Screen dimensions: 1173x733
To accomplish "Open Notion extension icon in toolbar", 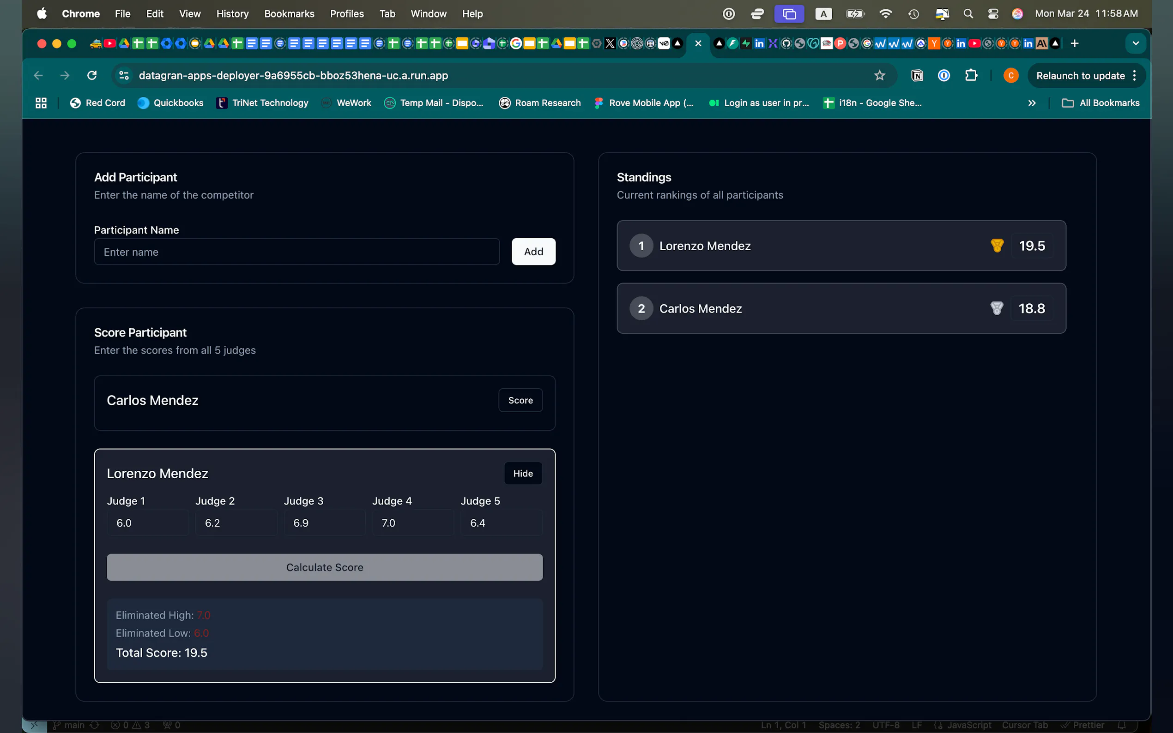I will pos(917,75).
